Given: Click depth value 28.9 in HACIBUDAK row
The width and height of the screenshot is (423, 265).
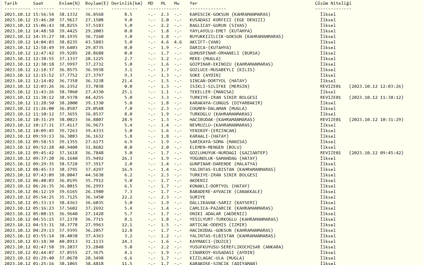Looking at the screenshot, I should point(127,120).
